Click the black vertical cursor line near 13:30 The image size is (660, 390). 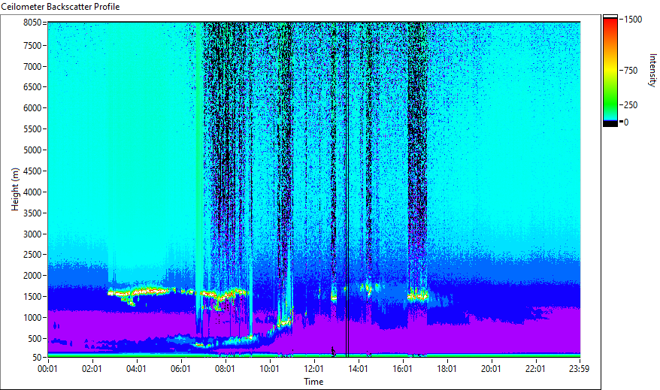click(x=347, y=189)
